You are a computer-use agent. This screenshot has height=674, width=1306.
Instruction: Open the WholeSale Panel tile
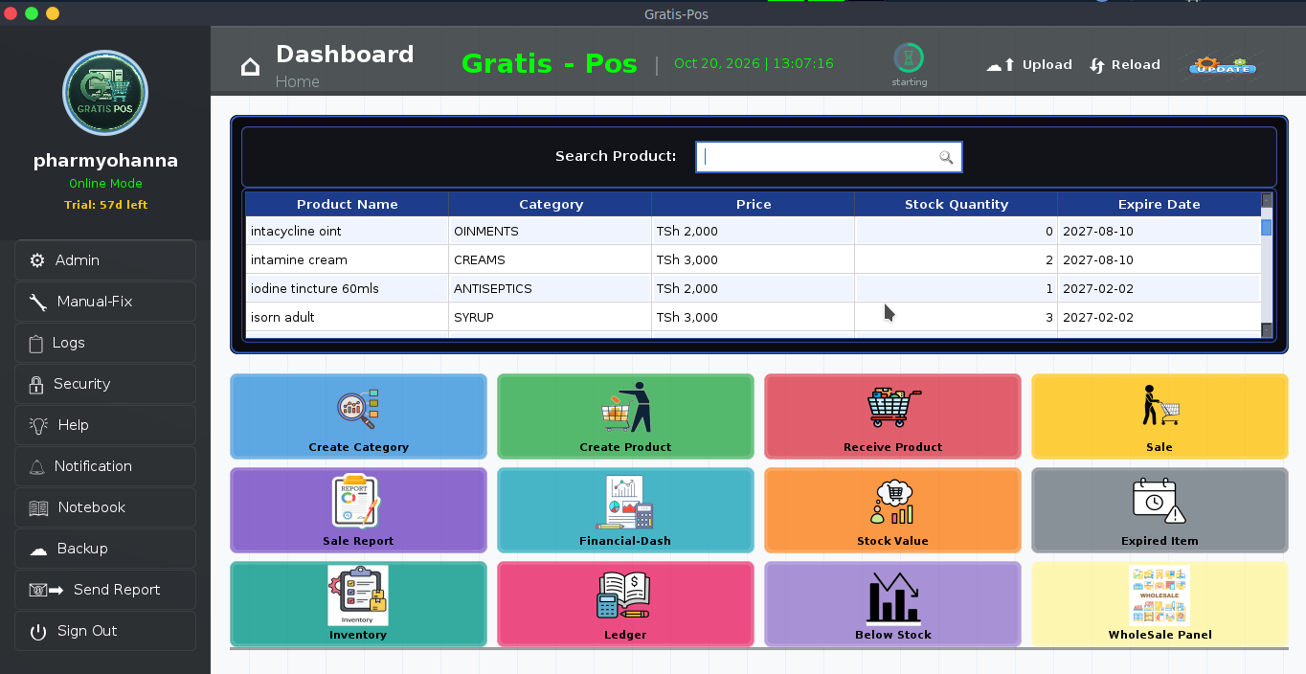tap(1160, 604)
